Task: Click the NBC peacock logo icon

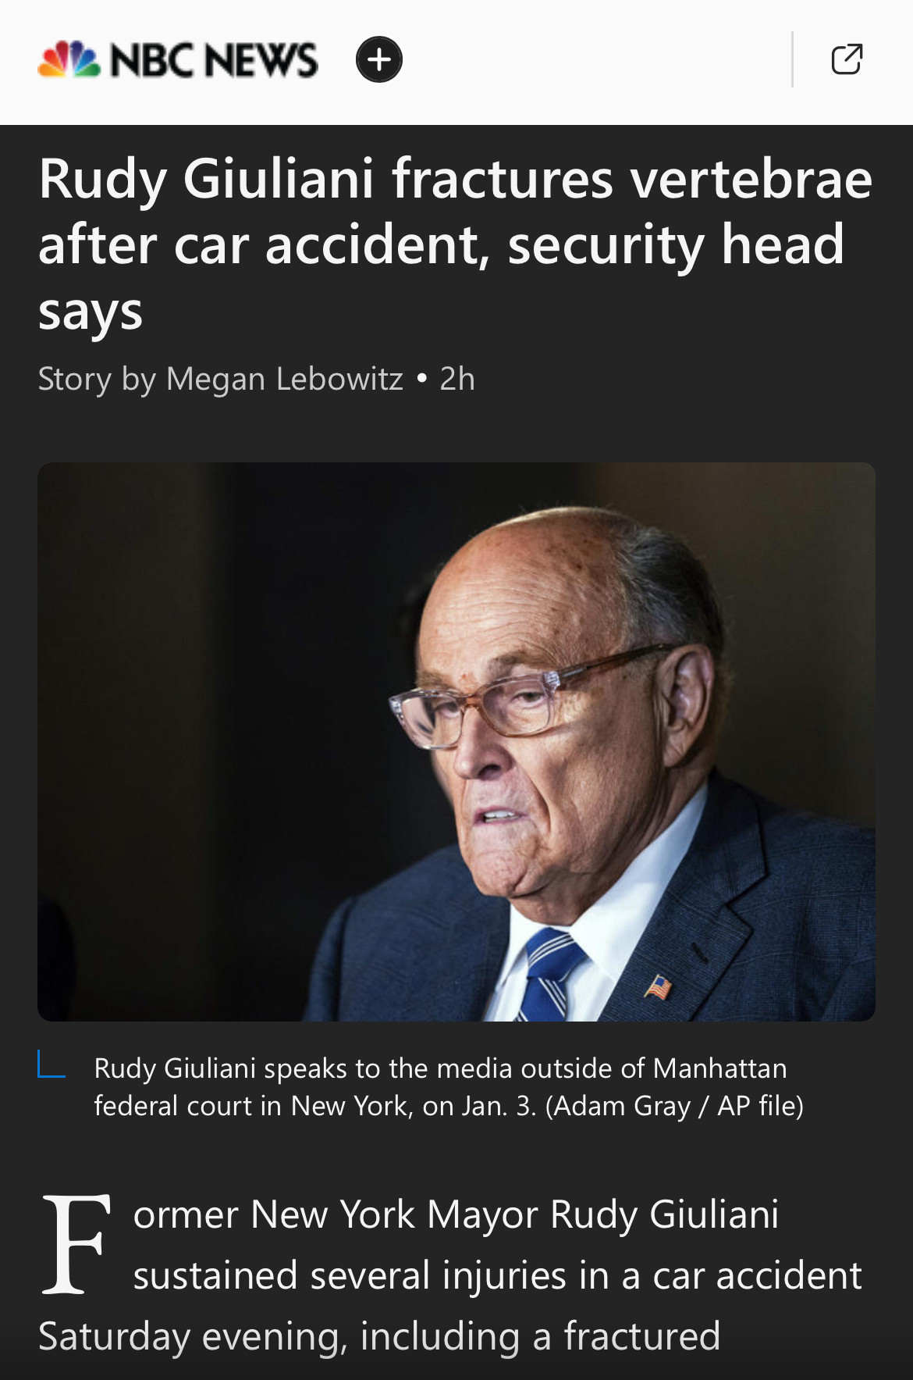Action: (x=69, y=59)
